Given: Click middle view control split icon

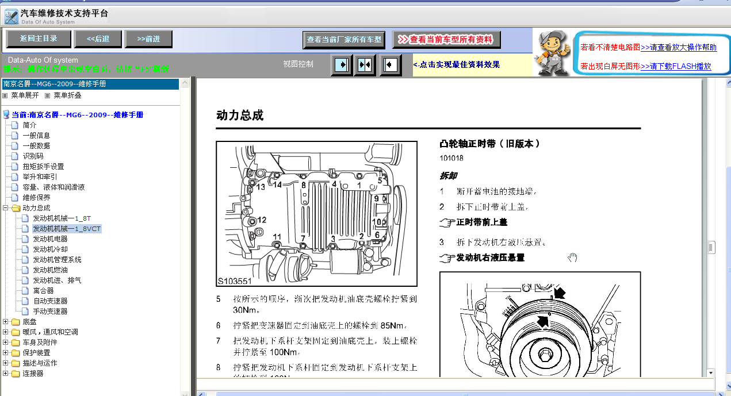Looking at the screenshot, I should coord(365,65).
